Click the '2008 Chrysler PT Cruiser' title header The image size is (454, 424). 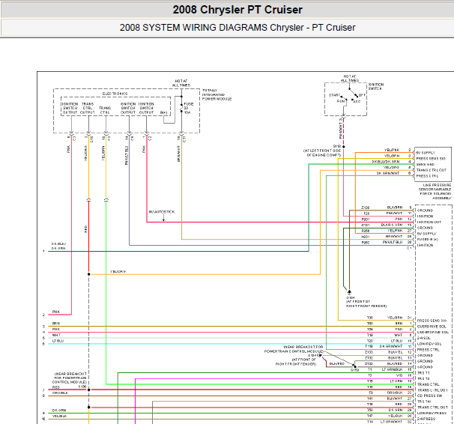pos(237,10)
